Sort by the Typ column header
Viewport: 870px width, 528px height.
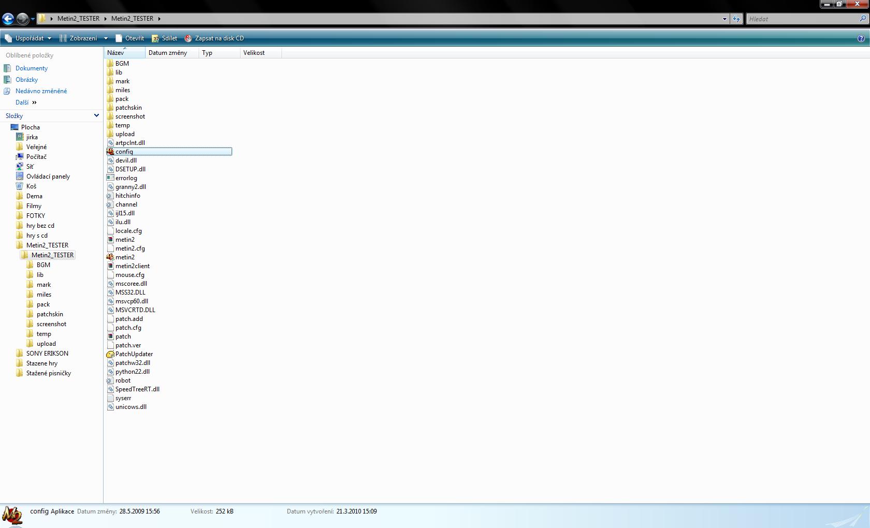coord(220,53)
